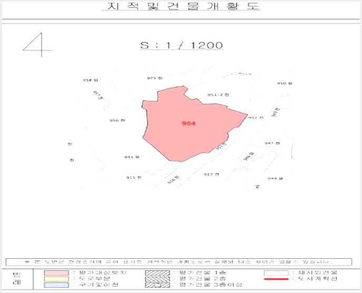Screen dimensions: 362x293
Task: Click the rotated parcel label 946 임
Action: [x=249, y=156]
